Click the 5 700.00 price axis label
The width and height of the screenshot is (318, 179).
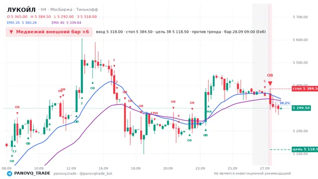[x=300, y=17]
